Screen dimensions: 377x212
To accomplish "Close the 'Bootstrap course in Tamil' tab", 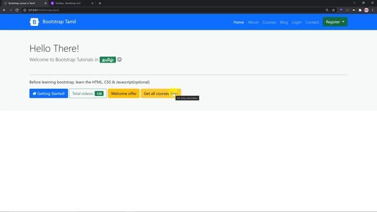I will pyautogui.click(x=45, y=4).
